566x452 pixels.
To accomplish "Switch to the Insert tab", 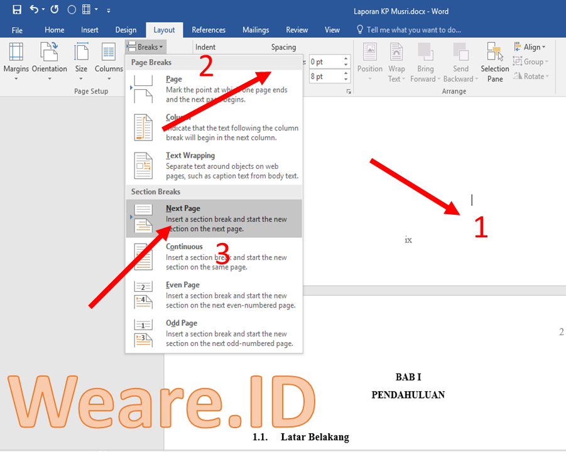I will (x=90, y=30).
